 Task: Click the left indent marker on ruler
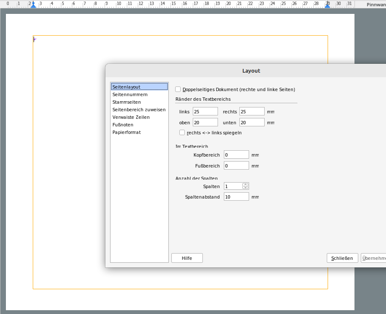pos(33,5)
